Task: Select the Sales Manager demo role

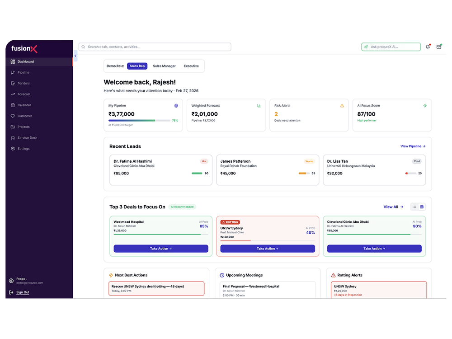Action: [165, 66]
